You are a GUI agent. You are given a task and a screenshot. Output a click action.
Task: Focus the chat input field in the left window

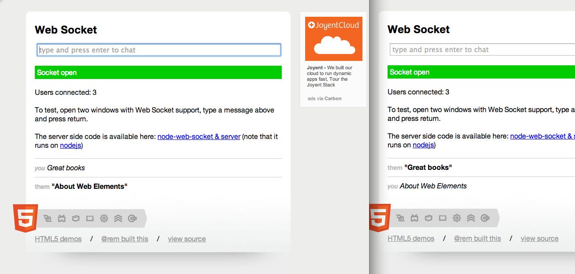point(159,50)
